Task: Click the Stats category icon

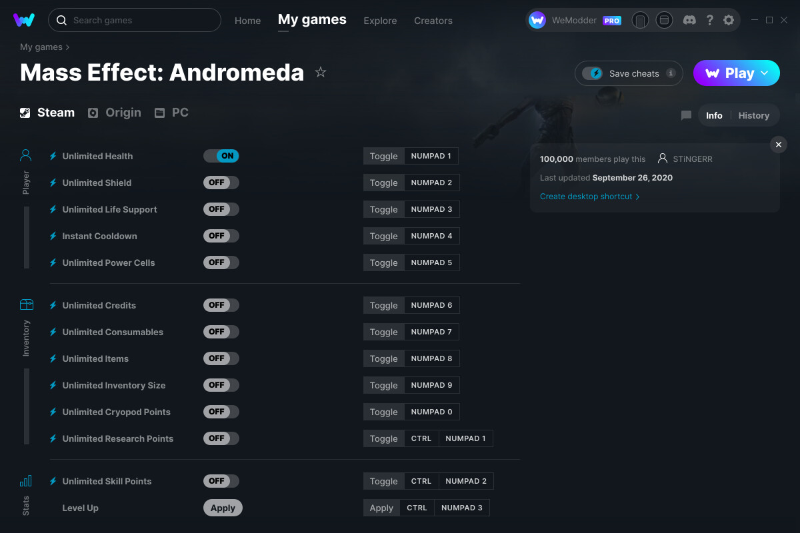Action: tap(26, 480)
